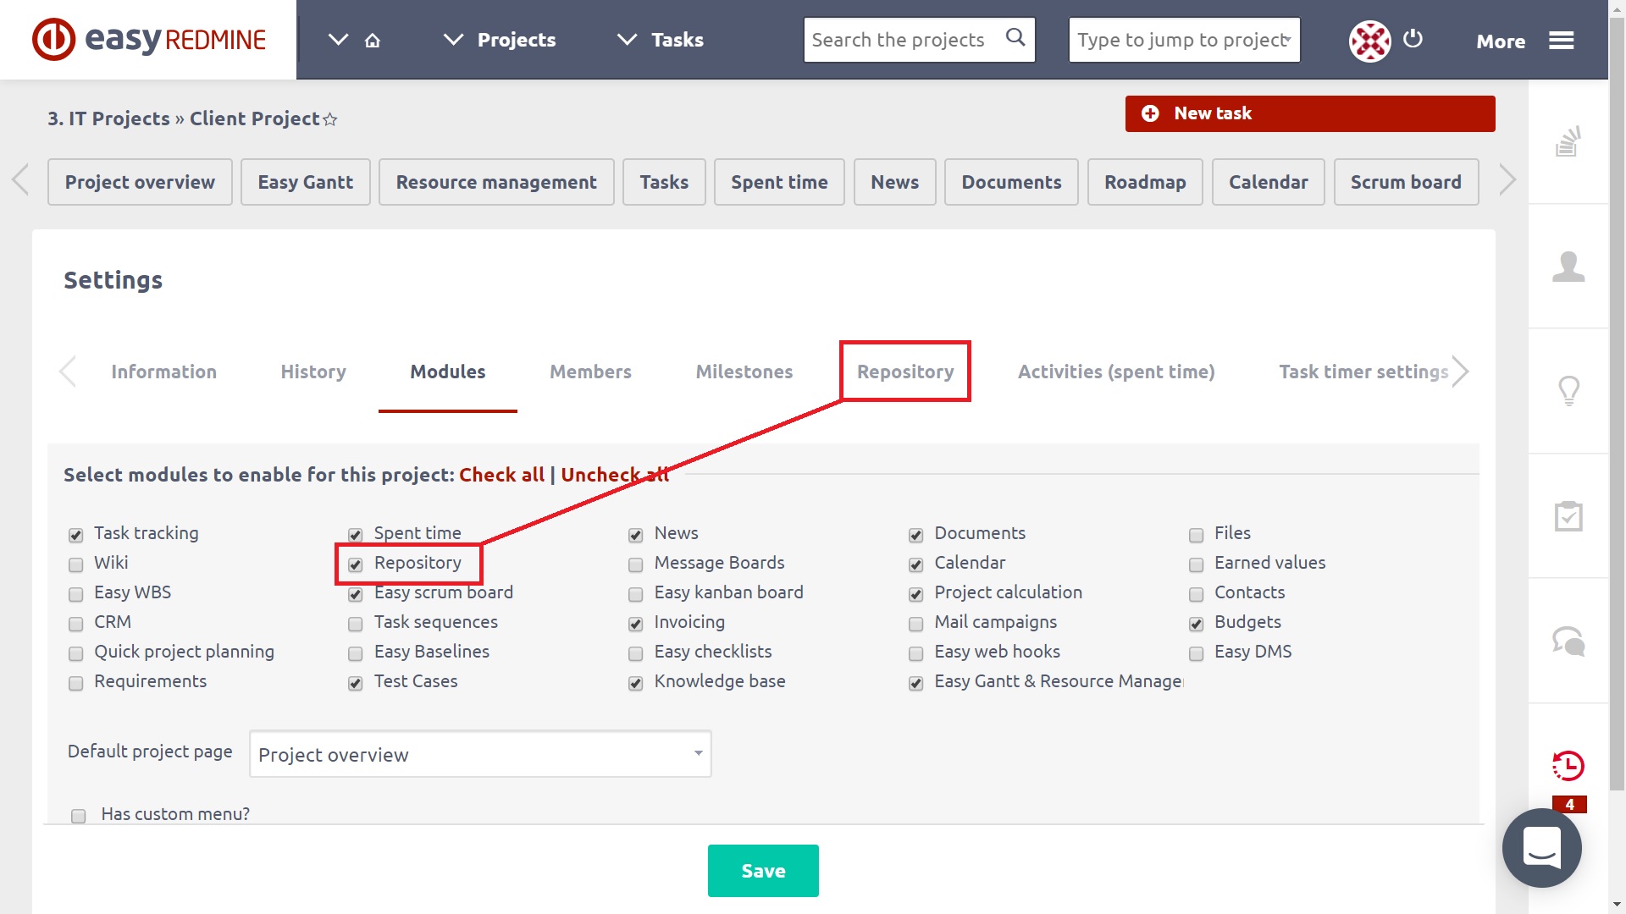Check the Has custom menu option
The image size is (1626, 914).
click(x=79, y=815)
